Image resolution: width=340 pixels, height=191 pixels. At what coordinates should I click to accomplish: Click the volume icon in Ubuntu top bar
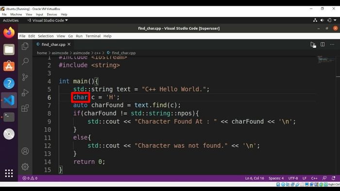[x=322, y=20]
